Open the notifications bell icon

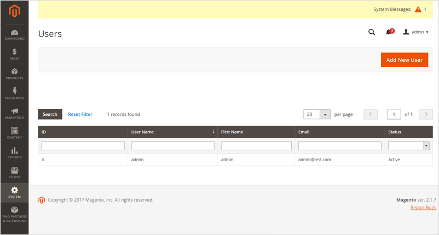click(x=389, y=32)
